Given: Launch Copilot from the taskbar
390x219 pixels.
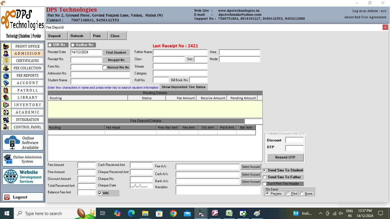Looking at the screenshot, I should click(x=117, y=213).
